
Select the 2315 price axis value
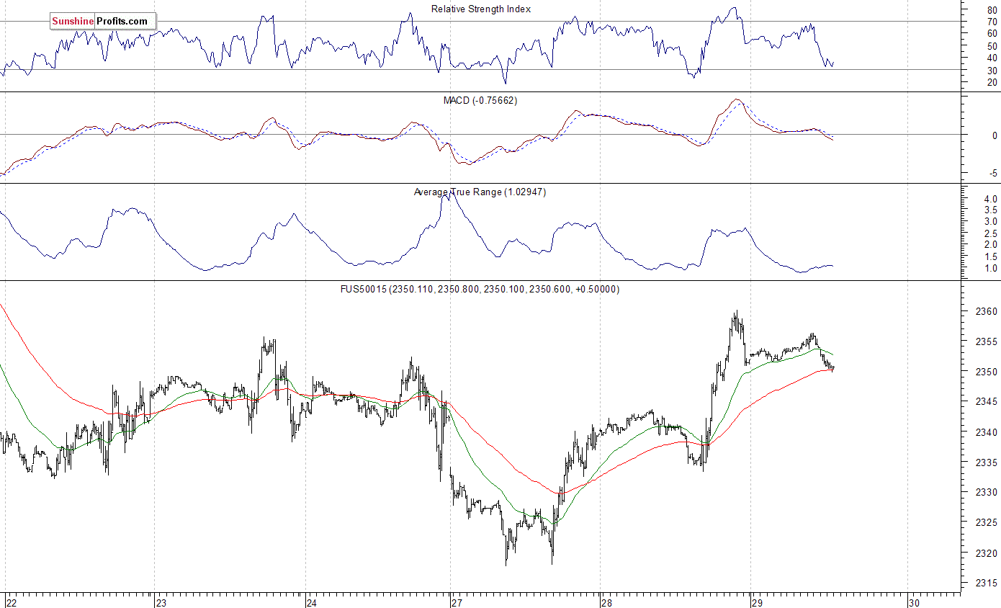[986, 583]
